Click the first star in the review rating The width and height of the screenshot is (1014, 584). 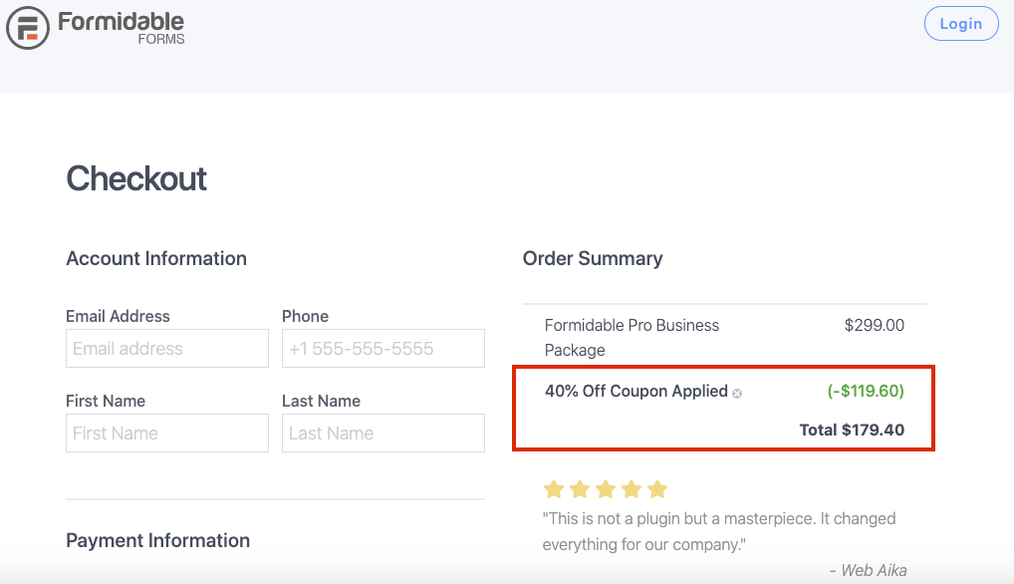(554, 489)
